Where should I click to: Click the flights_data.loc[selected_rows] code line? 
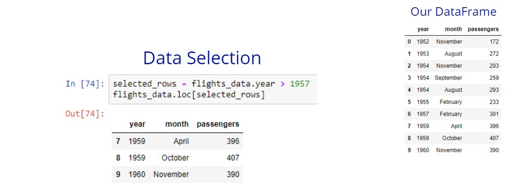coord(189,94)
